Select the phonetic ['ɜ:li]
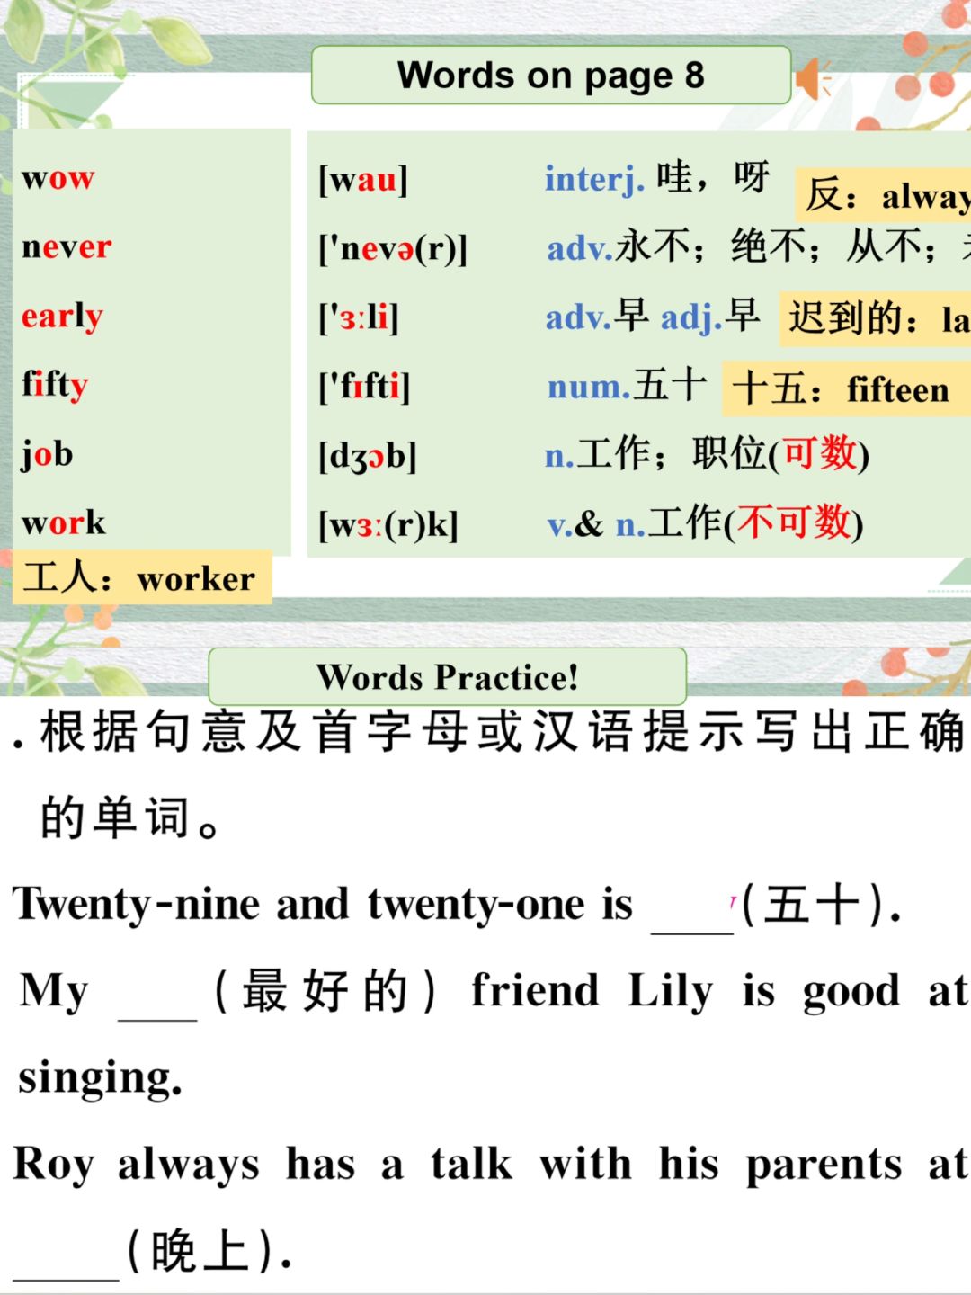 click(x=359, y=317)
